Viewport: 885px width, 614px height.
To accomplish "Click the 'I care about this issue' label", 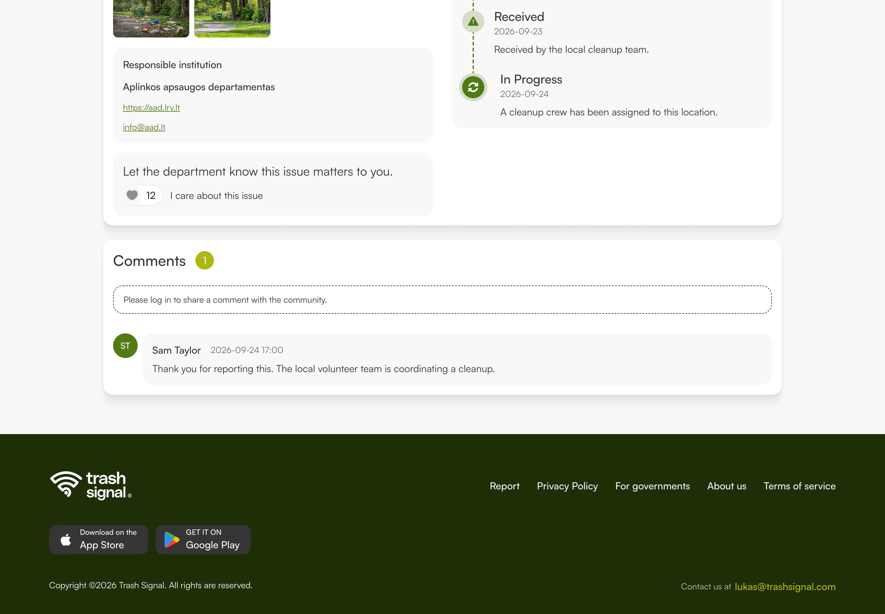I will point(216,196).
